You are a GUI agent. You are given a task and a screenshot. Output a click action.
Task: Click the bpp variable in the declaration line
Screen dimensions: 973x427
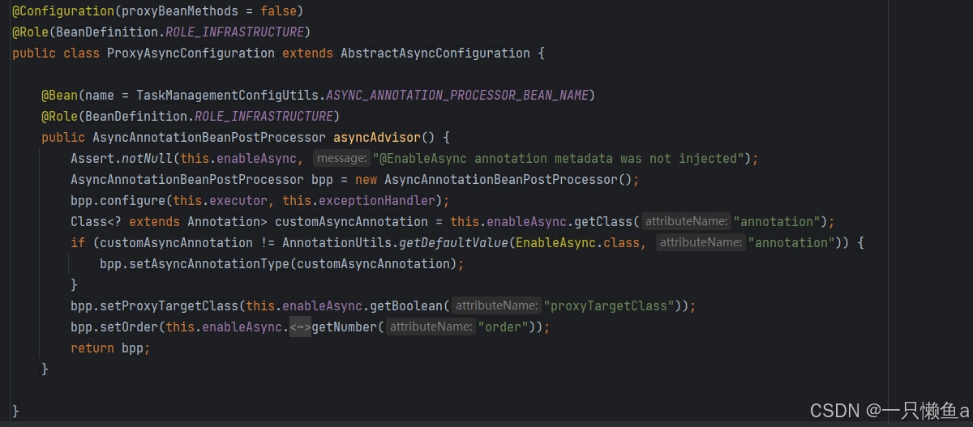click(x=323, y=180)
